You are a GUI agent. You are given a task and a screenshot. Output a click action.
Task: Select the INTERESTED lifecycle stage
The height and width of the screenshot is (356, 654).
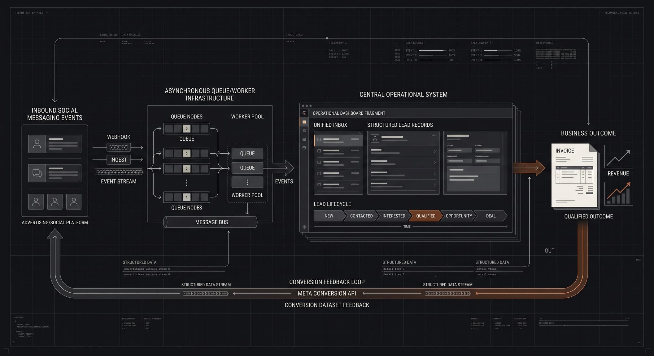tap(394, 216)
